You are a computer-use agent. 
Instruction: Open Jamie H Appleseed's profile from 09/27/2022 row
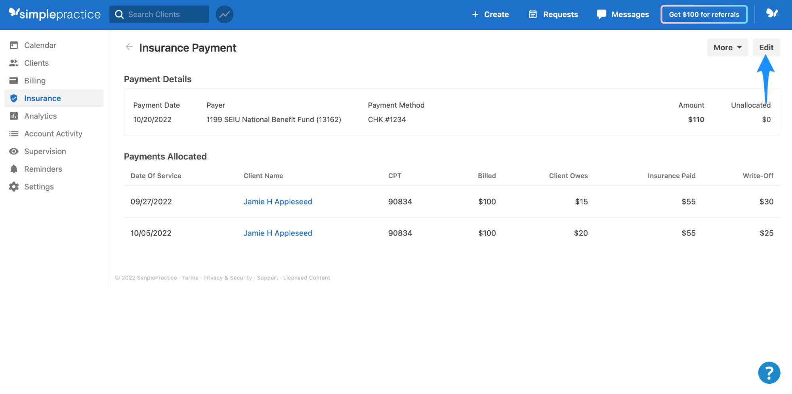pos(277,201)
